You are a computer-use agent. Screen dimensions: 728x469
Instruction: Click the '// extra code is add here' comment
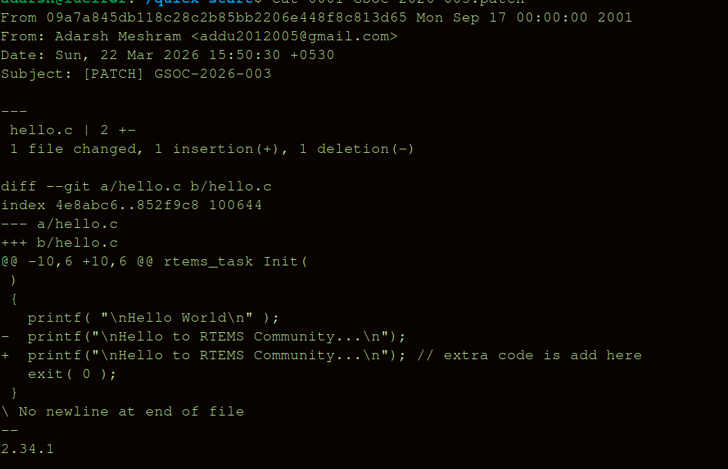point(529,355)
